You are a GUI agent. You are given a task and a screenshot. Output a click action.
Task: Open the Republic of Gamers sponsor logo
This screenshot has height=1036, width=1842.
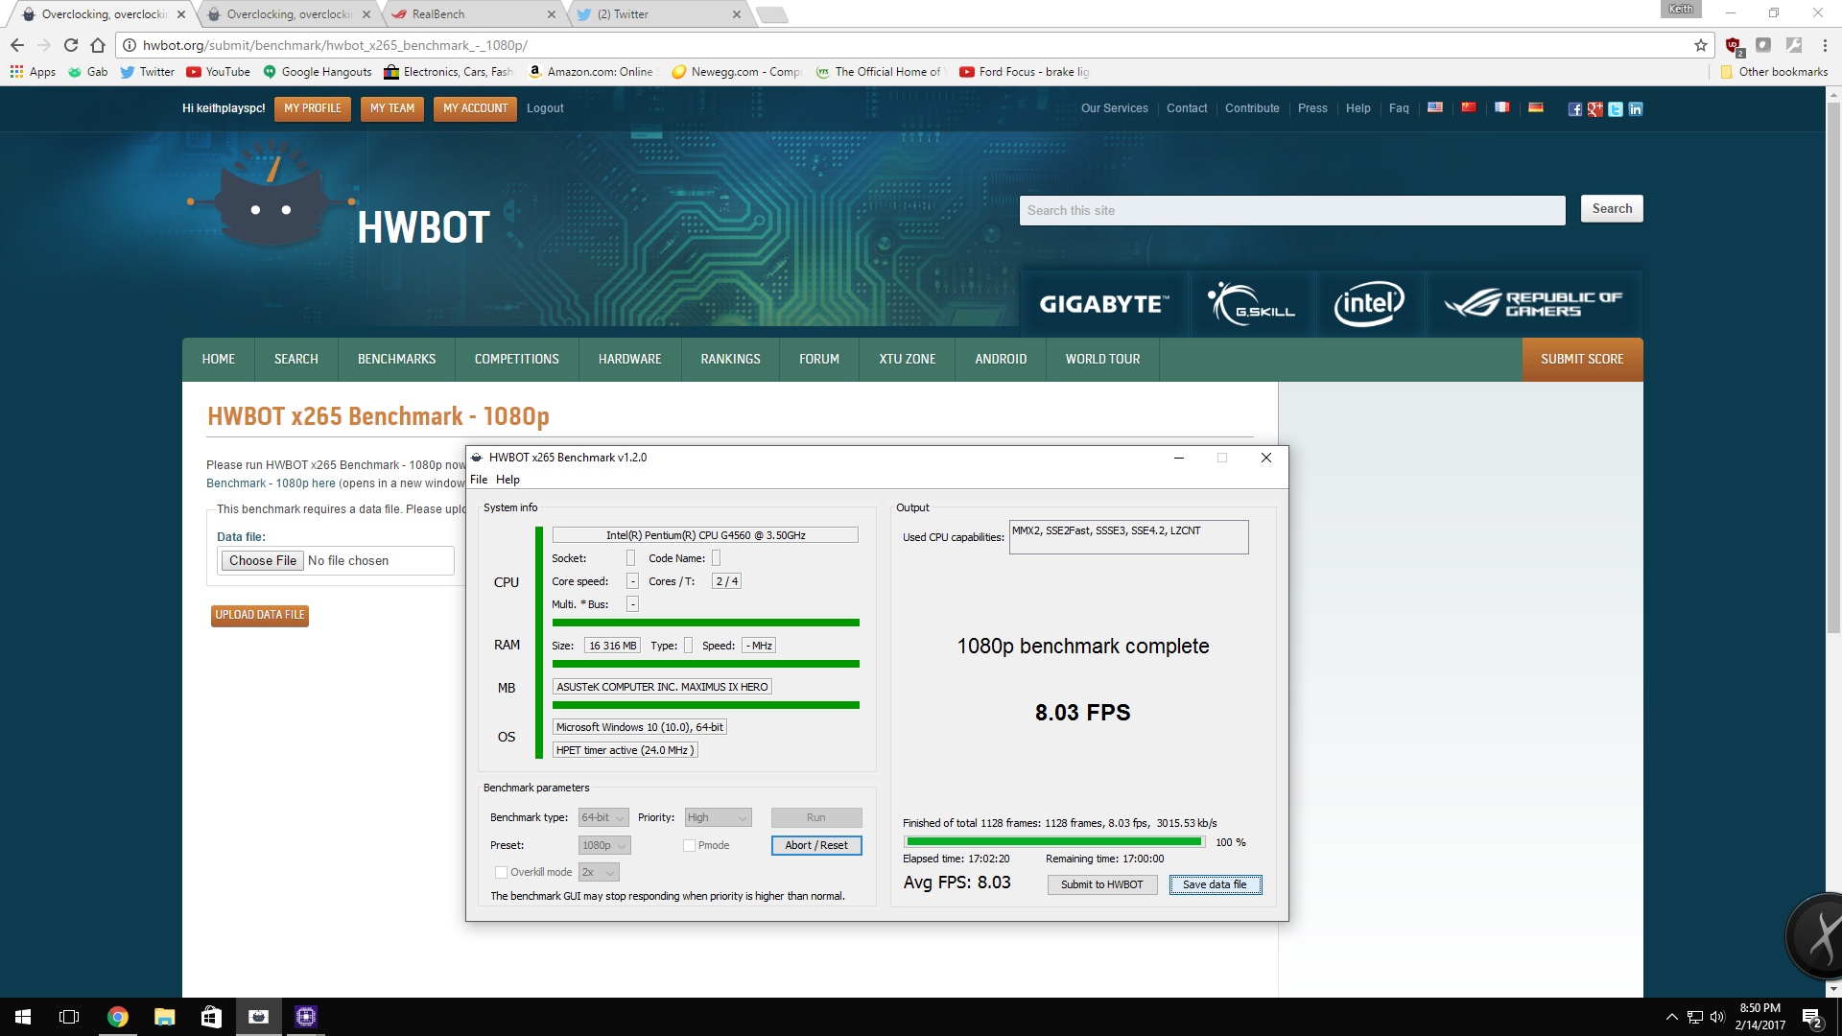pos(1534,304)
